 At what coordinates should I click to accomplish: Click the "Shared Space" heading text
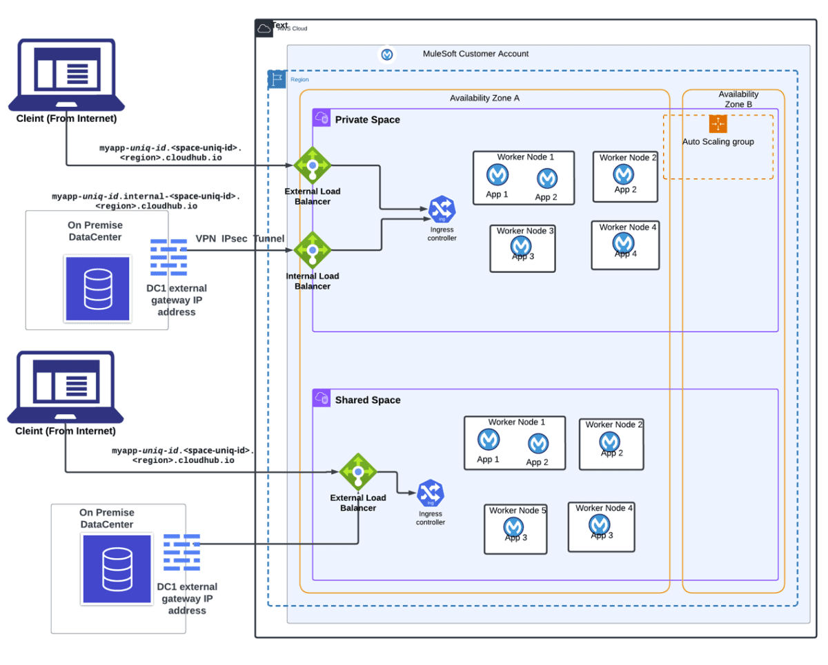(368, 400)
